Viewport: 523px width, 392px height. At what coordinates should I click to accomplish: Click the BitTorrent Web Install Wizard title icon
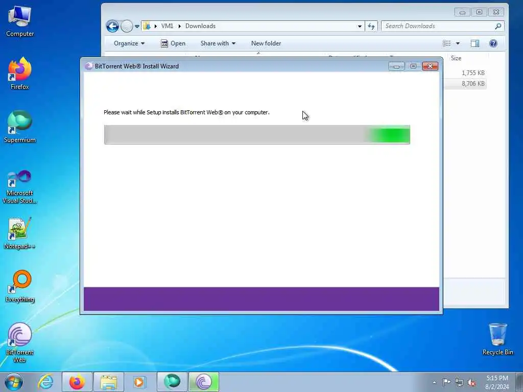click(89, 66)
